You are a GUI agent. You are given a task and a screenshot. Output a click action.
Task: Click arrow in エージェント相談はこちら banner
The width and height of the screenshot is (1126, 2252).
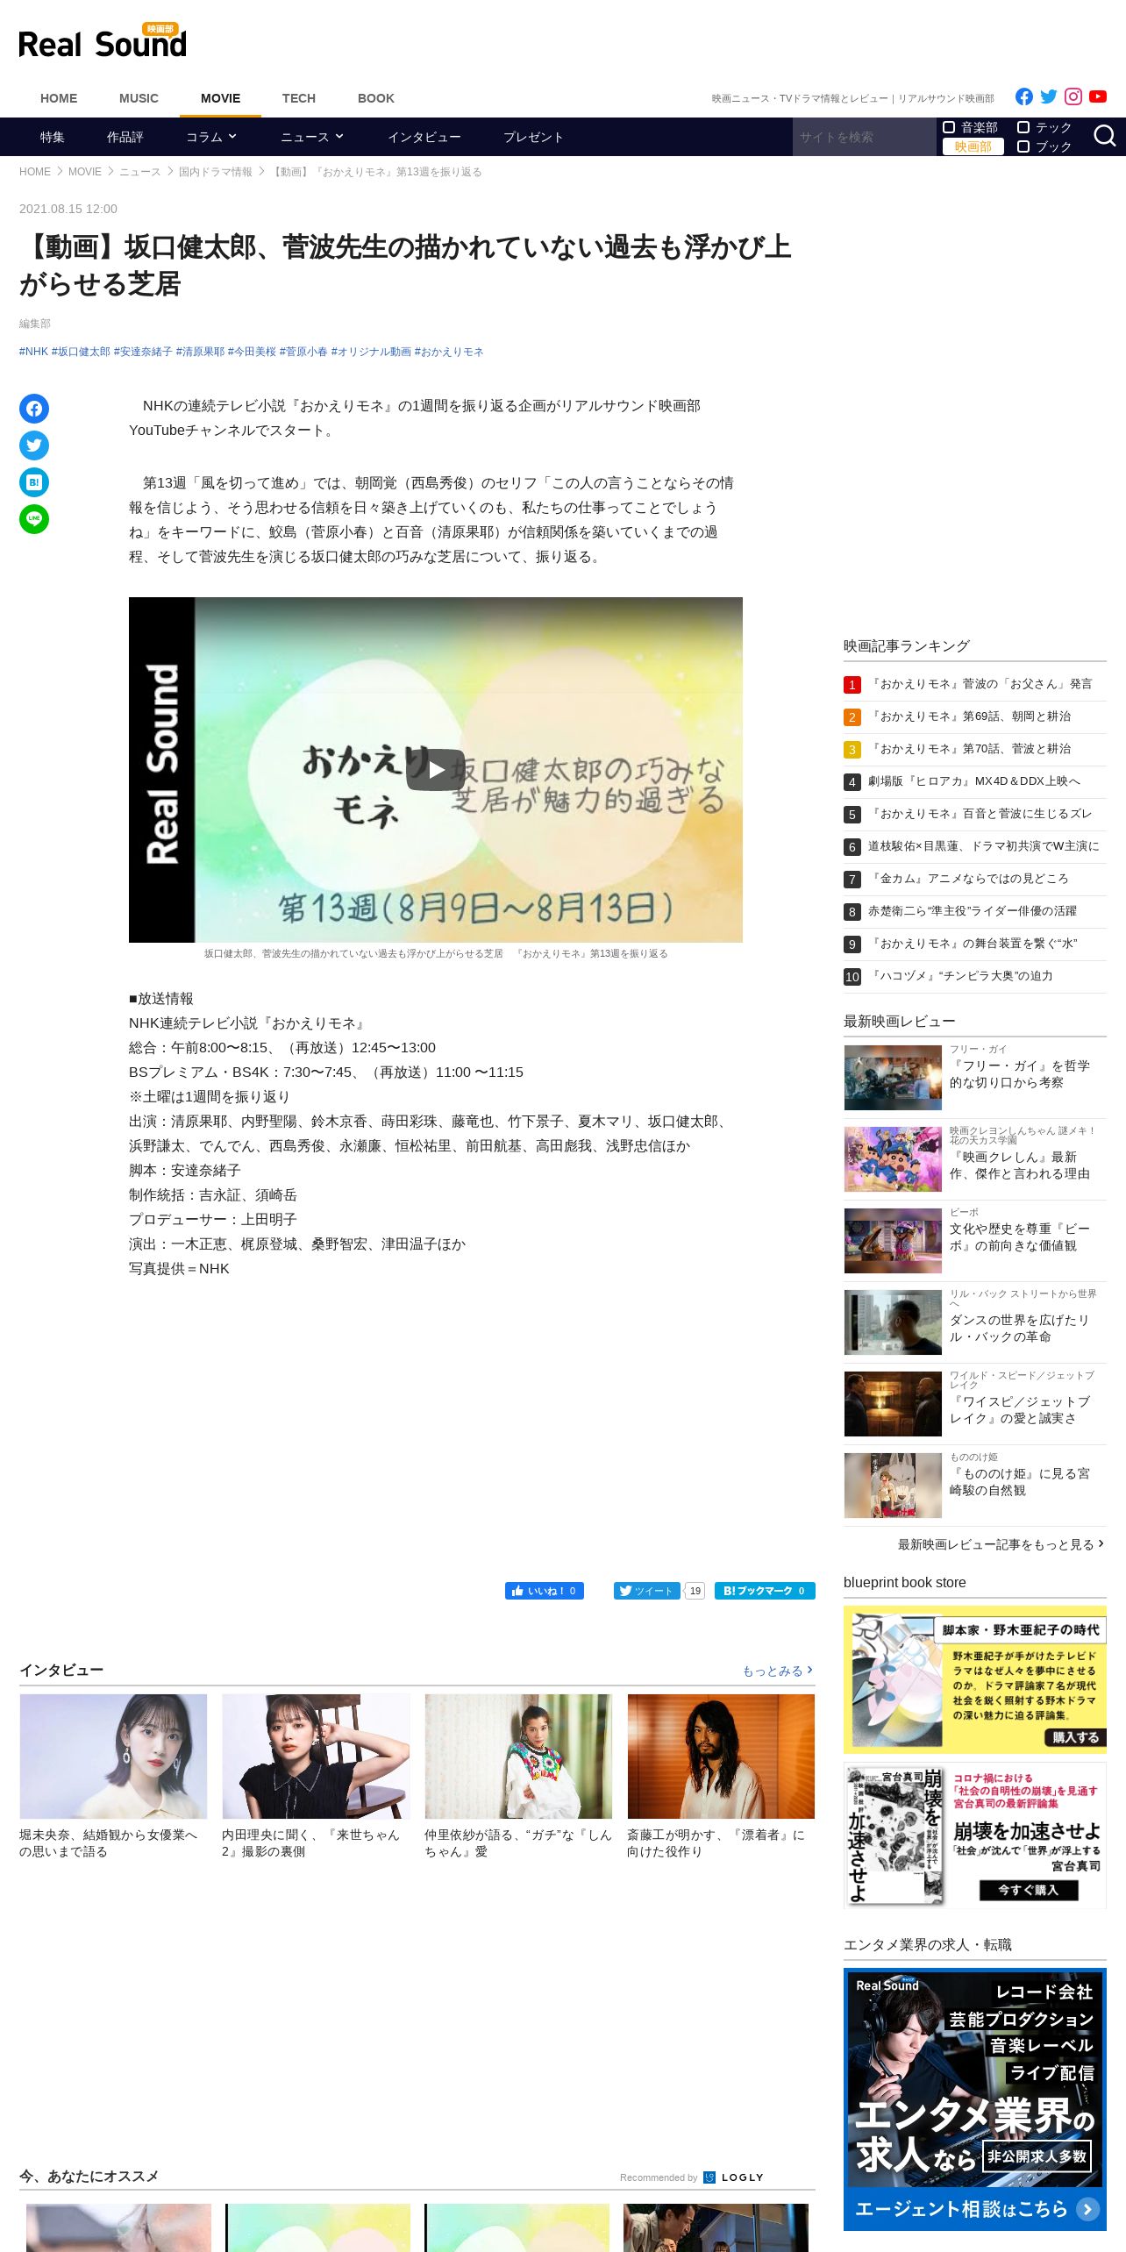point(1087,2209)
